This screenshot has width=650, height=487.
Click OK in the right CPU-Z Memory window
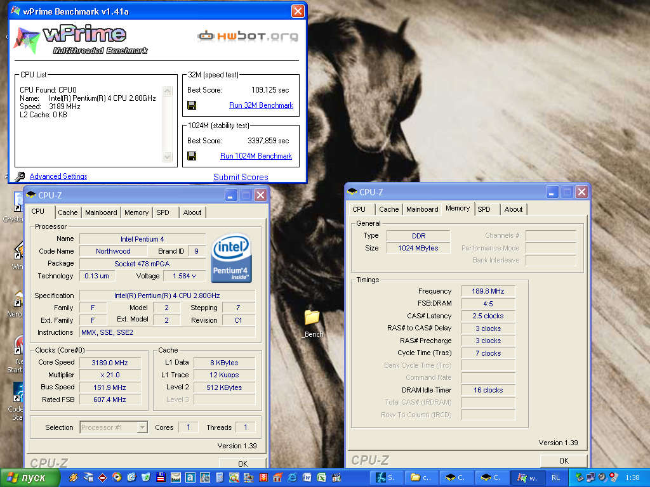point(564,460)
